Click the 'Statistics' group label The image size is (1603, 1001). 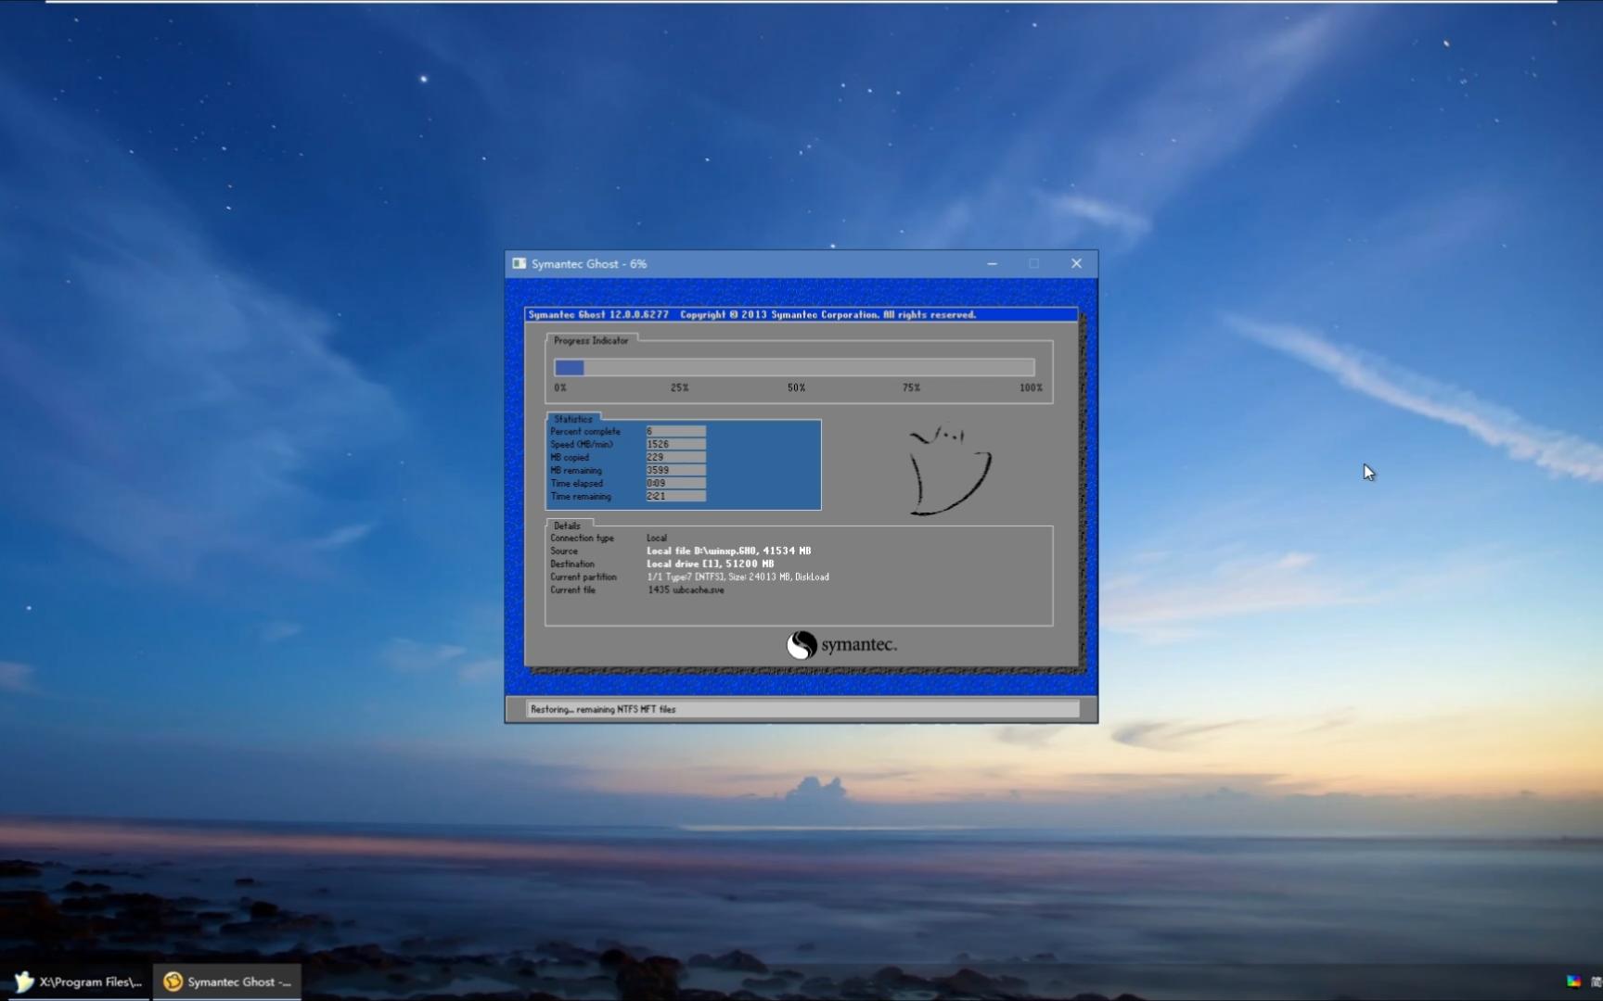pos(572,419)
